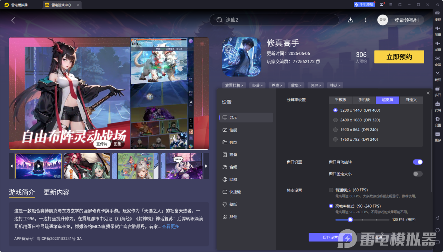The height and width of the screenshot is (252, 443).
Task: Switch to 手机版 resolution tab
Action: click(364, 100)
